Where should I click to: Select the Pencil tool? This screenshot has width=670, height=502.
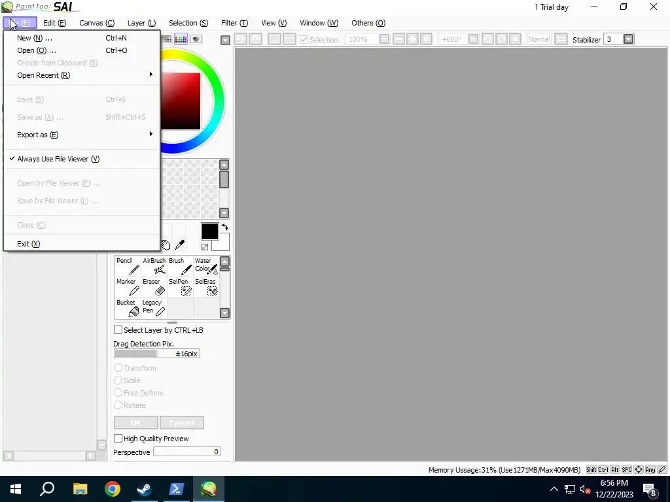128,266
